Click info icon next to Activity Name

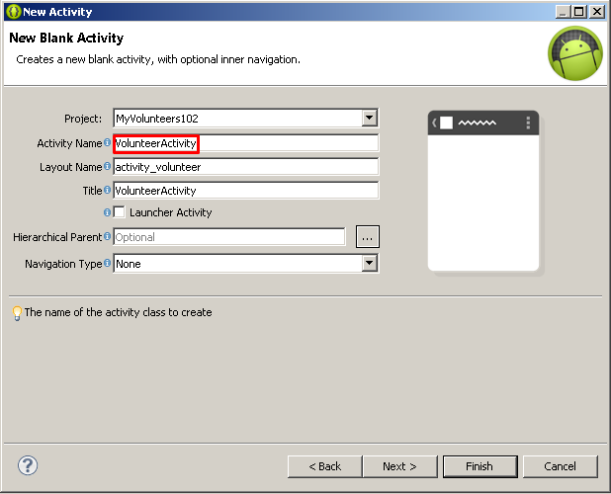tap(107, 142)
